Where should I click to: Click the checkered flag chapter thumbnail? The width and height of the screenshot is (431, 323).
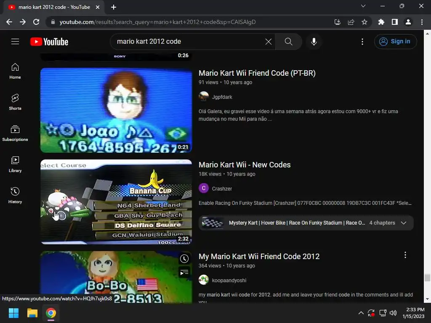tap(213, 223)
